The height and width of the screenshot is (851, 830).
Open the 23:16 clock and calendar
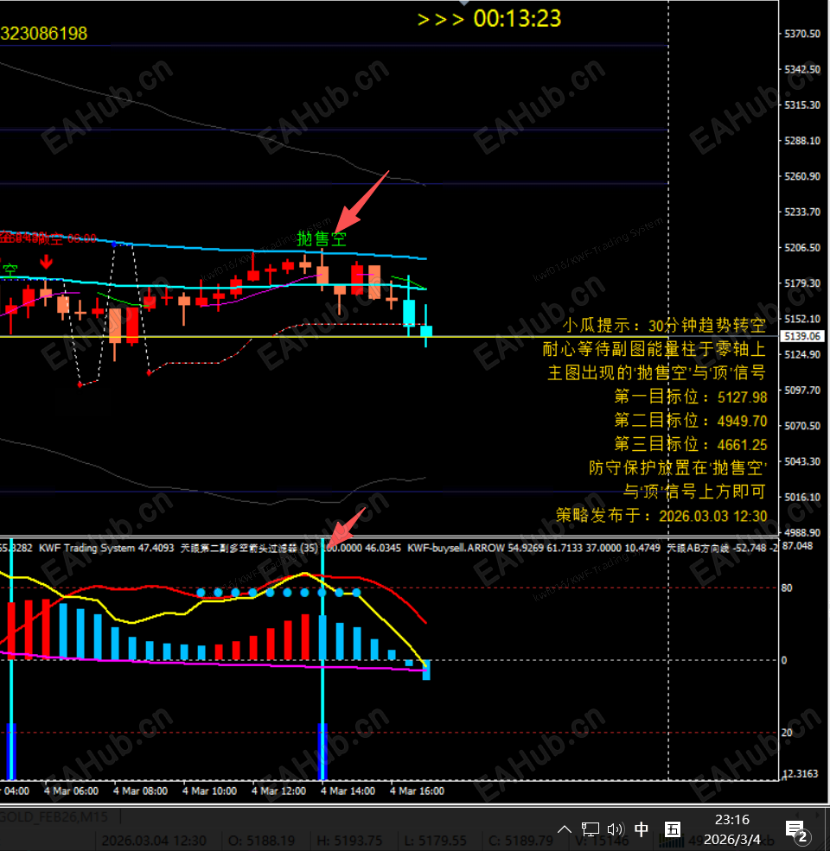click(x=732, y=829)
